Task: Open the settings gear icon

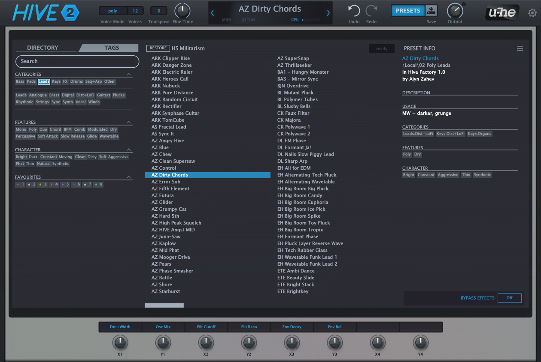Action: [x=532, y=13]
